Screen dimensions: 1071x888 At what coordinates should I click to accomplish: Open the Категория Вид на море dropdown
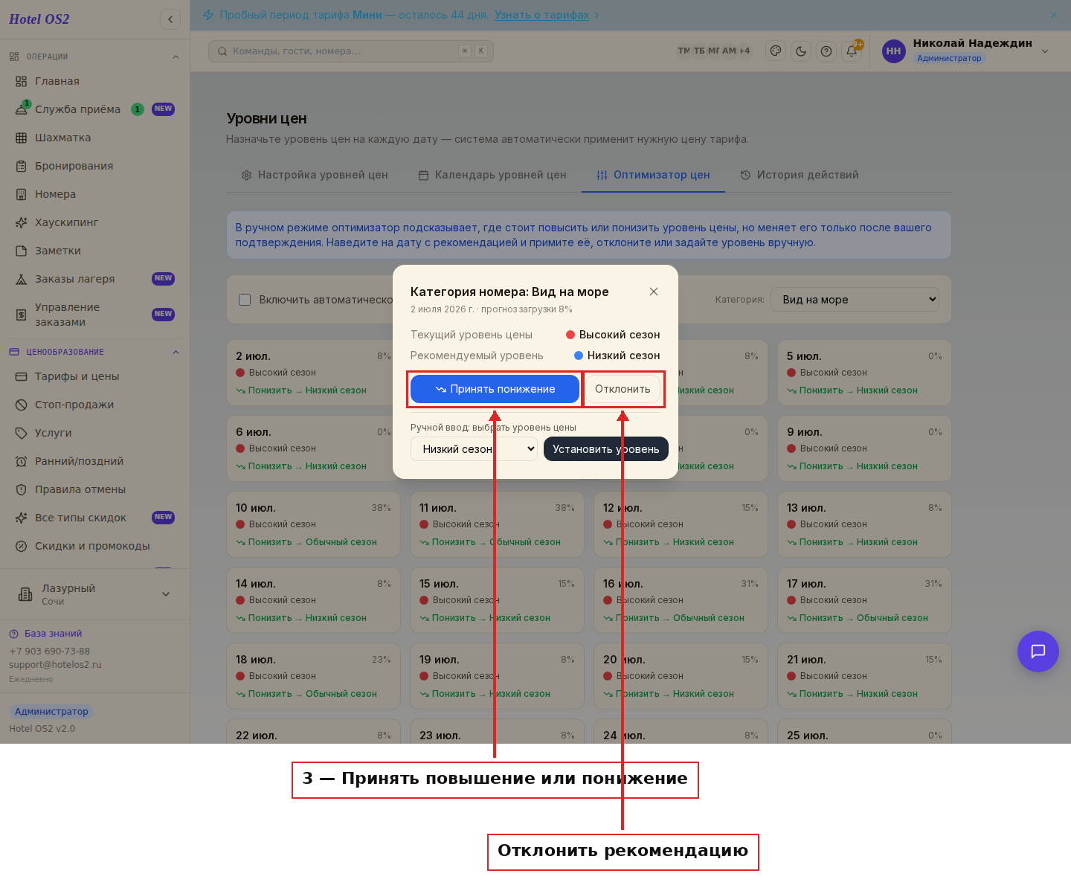tap(855, 300)
